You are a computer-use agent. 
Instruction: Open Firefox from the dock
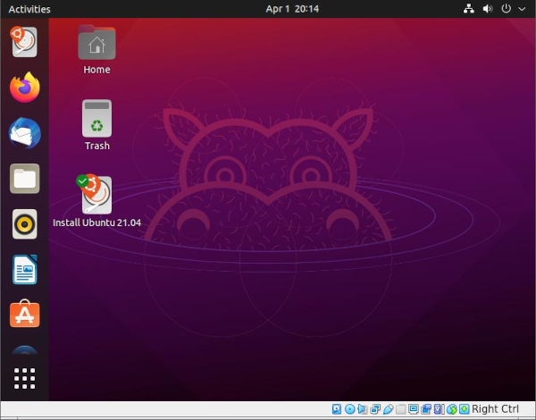(x=25, y=88)
